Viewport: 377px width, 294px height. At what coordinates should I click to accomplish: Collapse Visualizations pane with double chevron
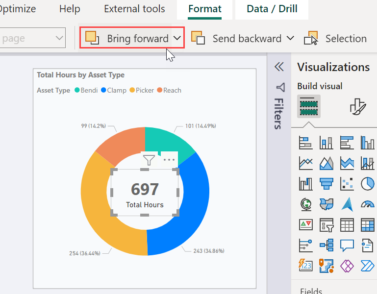tap(279, 67)
